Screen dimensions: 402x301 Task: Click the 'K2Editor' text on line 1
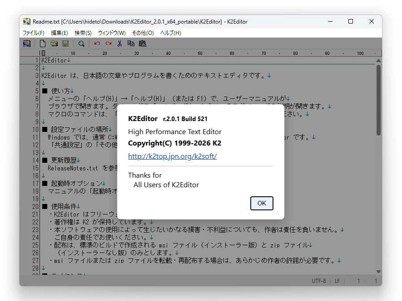coord(54,60)
